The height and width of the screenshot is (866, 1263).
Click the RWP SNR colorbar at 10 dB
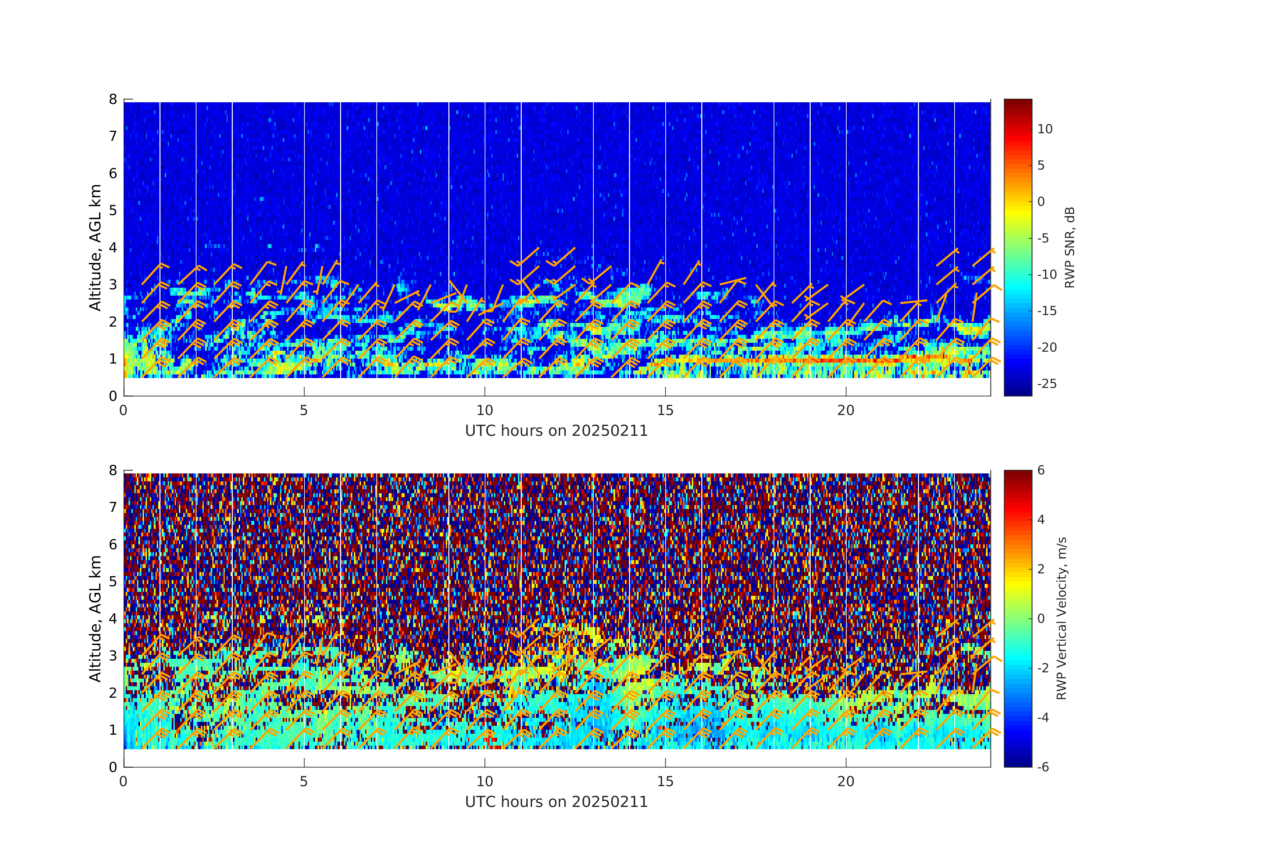pyautogui.click(x=1017, y=129)
